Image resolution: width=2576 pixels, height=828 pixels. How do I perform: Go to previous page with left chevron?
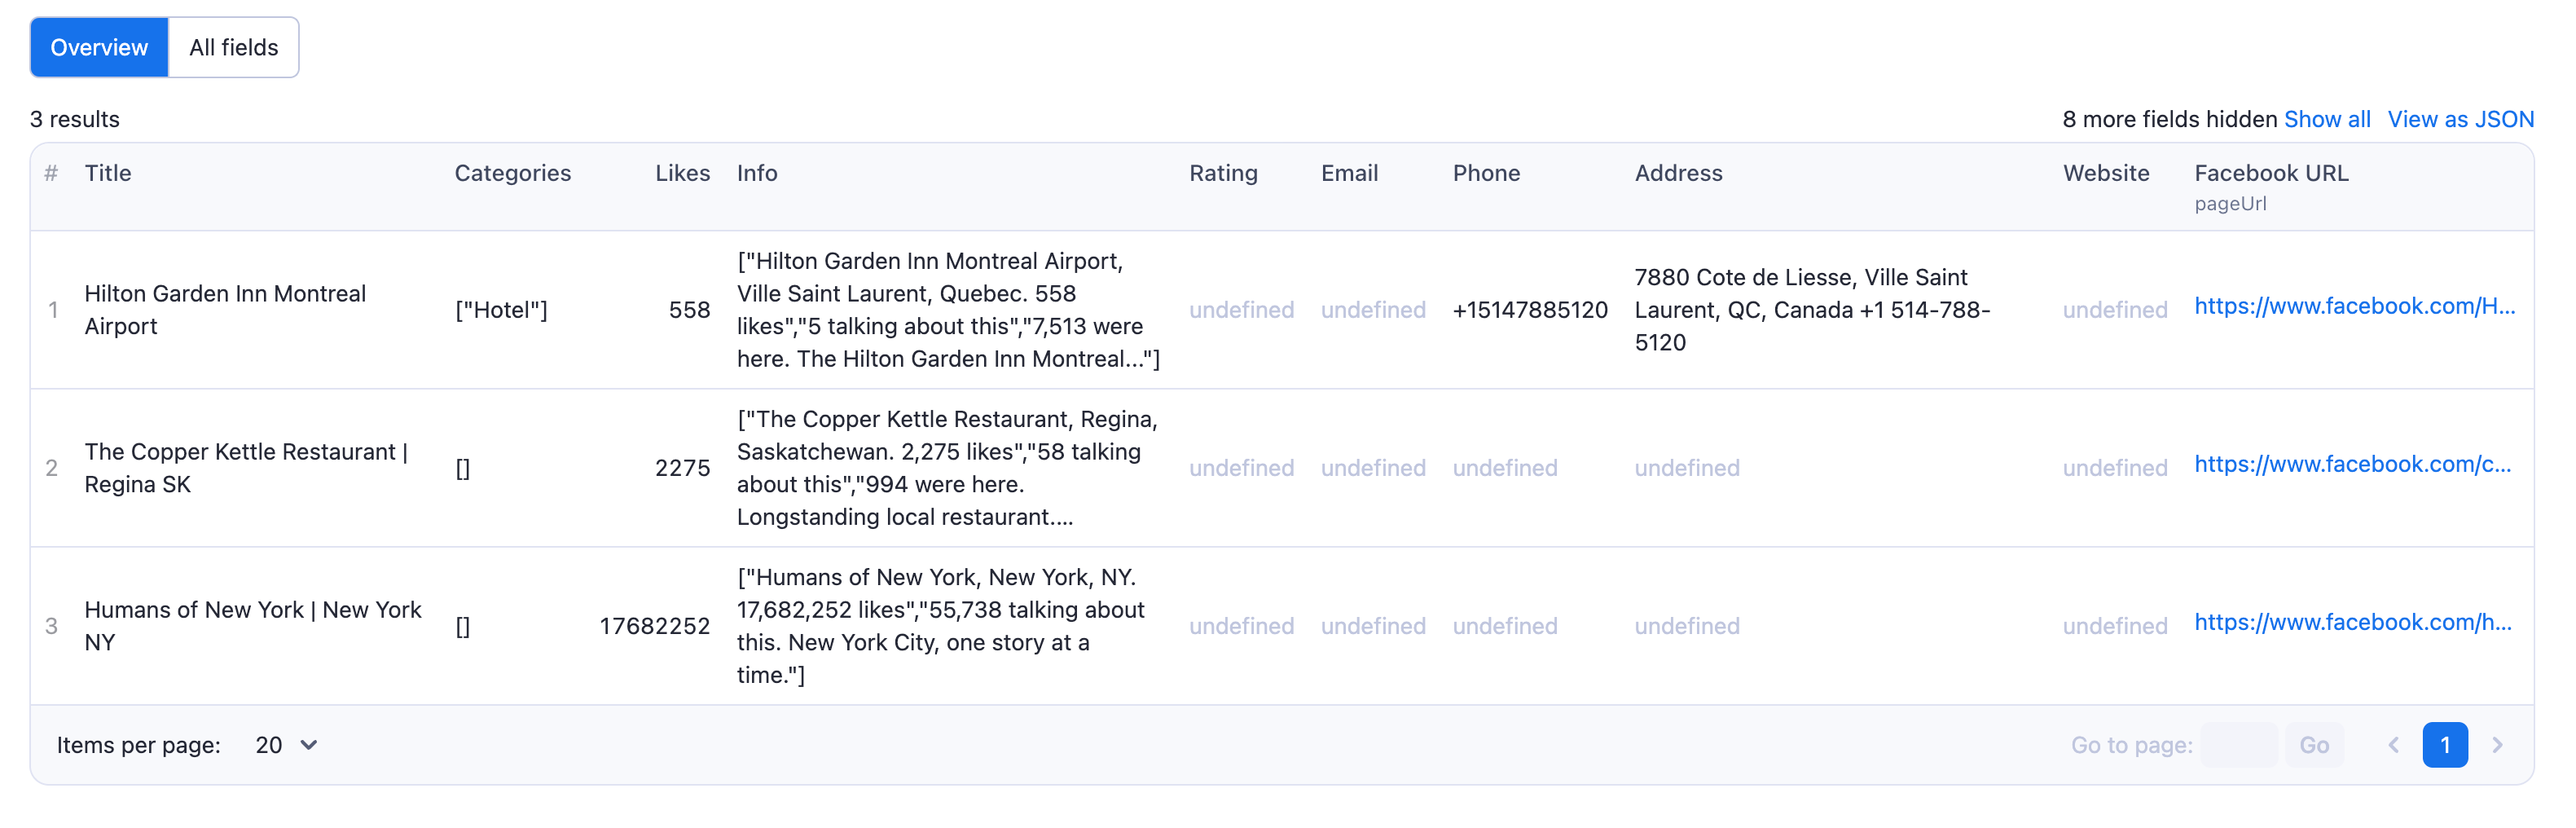click(2393, 745)
